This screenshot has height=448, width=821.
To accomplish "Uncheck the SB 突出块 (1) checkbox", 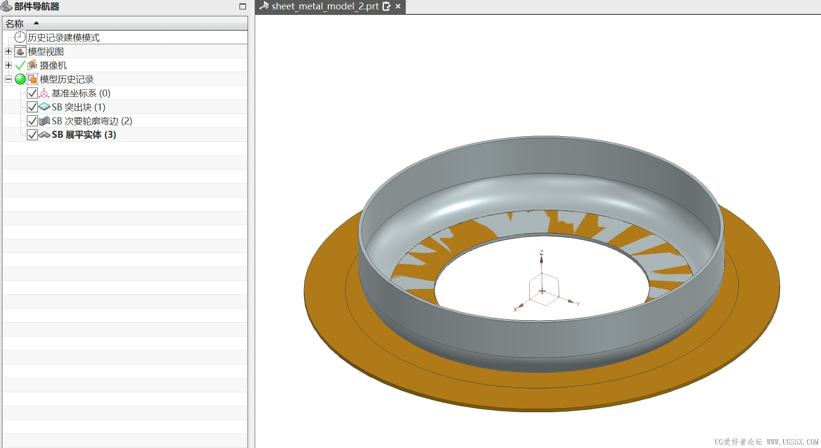I will tap(32, 107).
